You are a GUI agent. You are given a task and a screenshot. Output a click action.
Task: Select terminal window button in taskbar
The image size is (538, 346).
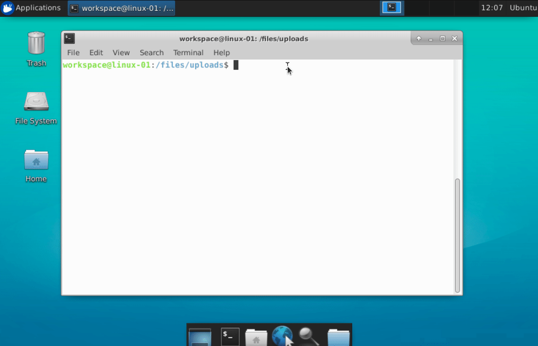point(121,8)
